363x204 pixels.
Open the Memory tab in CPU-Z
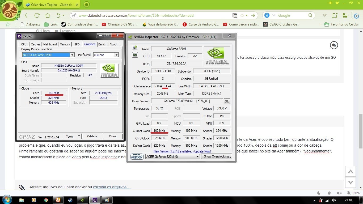point(65,44)
